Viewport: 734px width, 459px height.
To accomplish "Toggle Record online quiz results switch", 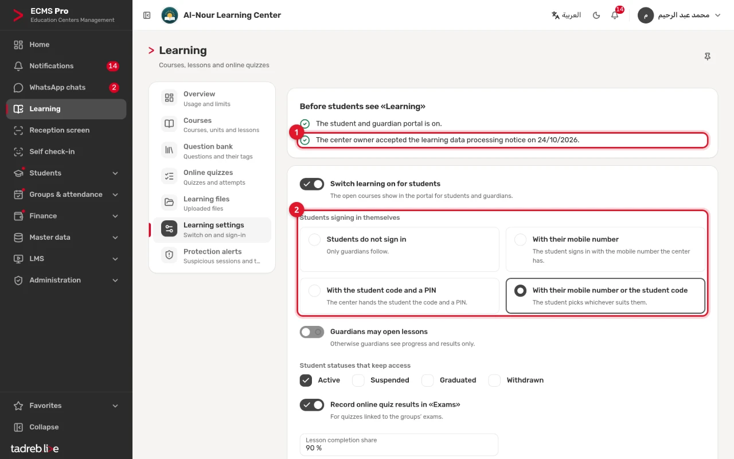I will click(x=312, y=405).
